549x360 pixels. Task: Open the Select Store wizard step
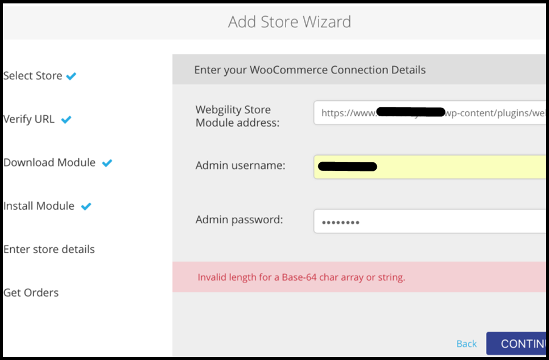pyautogui.click(x=33, y=76)
